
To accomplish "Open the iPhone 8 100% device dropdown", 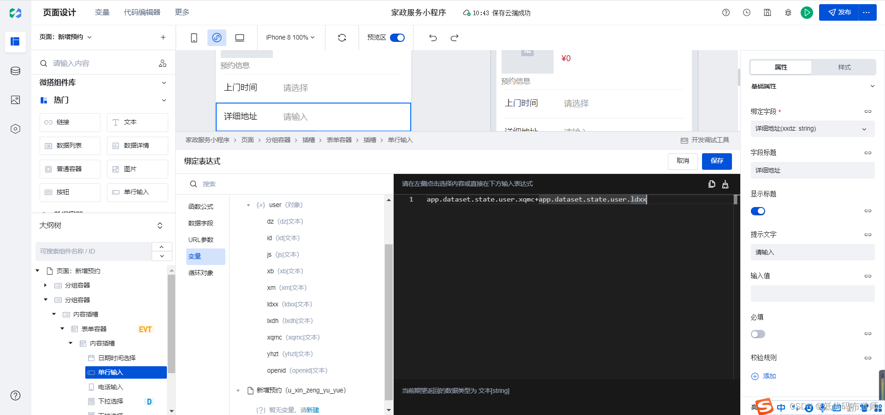I will click(290, 37).
